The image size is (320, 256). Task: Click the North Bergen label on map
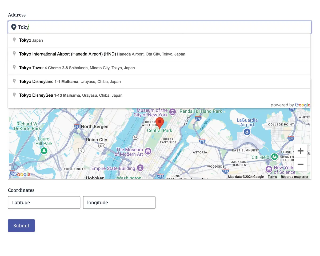[95, 127]
